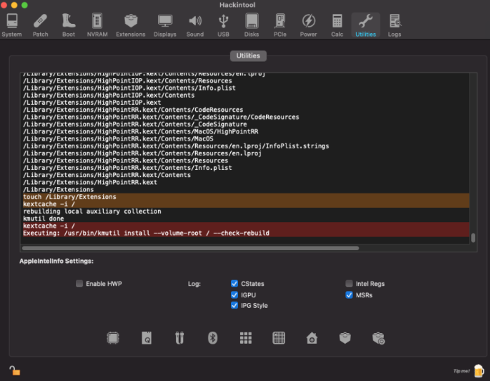490x381 pixels.
Task: Select the Utilities toolbar item
Action: (x=366, y=25)
